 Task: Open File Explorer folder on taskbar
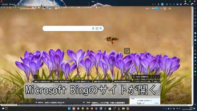123,109
